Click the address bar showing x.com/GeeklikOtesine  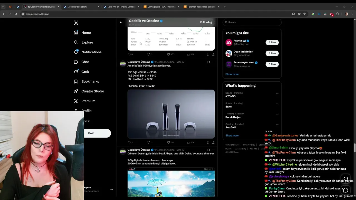[x=156, y=14]
